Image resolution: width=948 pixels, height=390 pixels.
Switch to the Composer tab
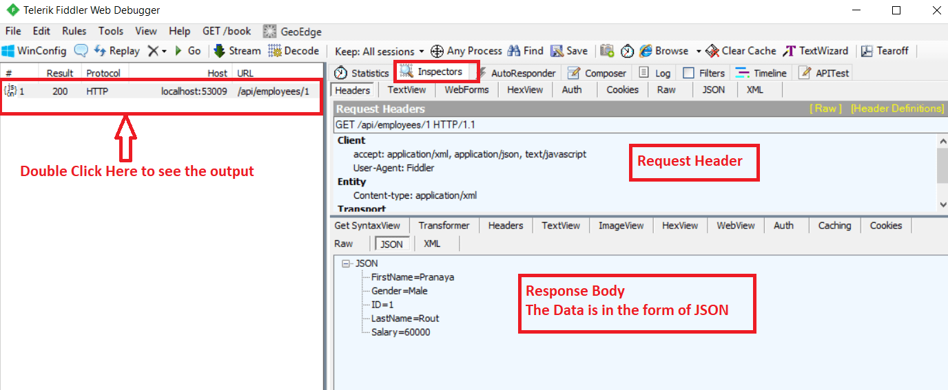pos(597,73)
